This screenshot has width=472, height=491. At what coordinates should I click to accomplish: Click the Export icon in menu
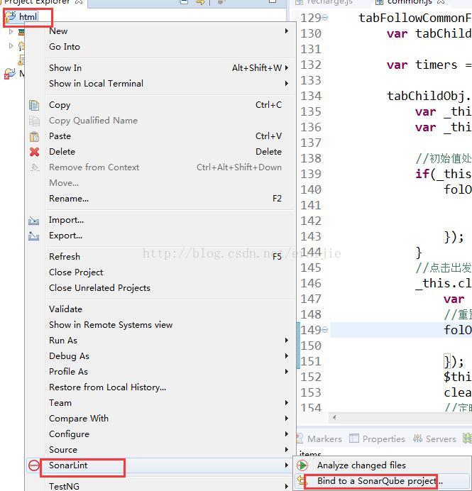point(34,236)
